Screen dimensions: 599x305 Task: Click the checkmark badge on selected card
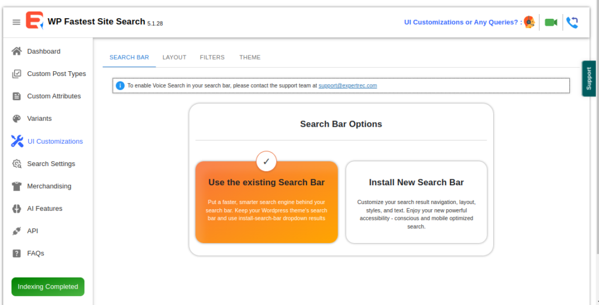tap(266, 161)
